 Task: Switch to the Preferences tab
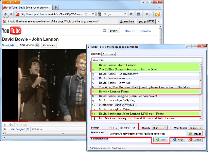click(x=108, y=54)
